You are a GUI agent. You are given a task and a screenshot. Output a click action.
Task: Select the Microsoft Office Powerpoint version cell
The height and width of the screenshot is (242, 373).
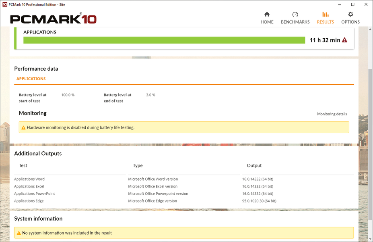[158, 194]
